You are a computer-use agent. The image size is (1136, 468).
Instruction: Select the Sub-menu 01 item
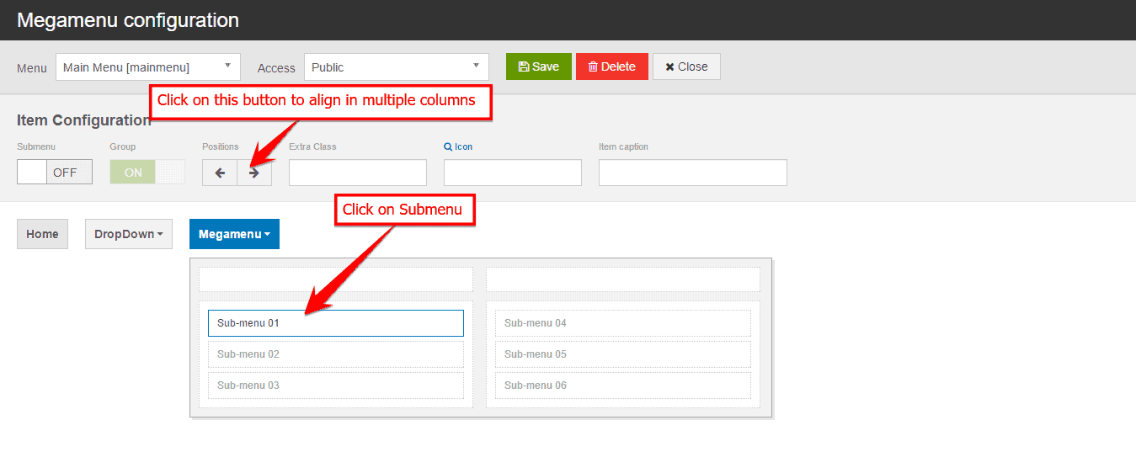click(336, 323)
